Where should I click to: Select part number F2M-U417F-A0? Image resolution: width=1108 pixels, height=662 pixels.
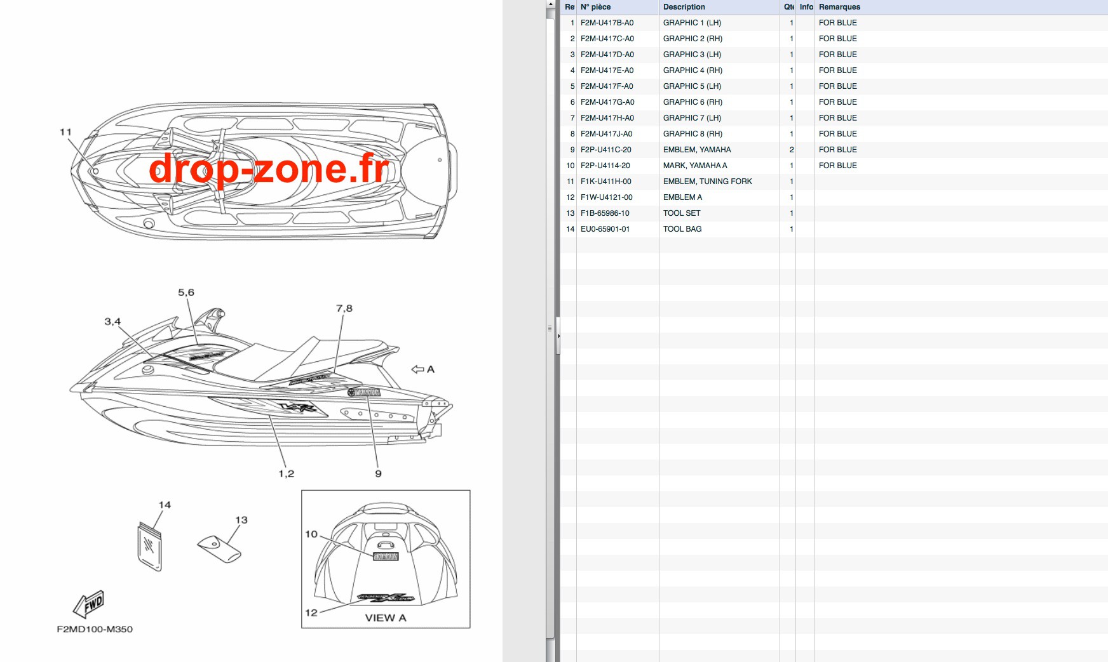607,86
